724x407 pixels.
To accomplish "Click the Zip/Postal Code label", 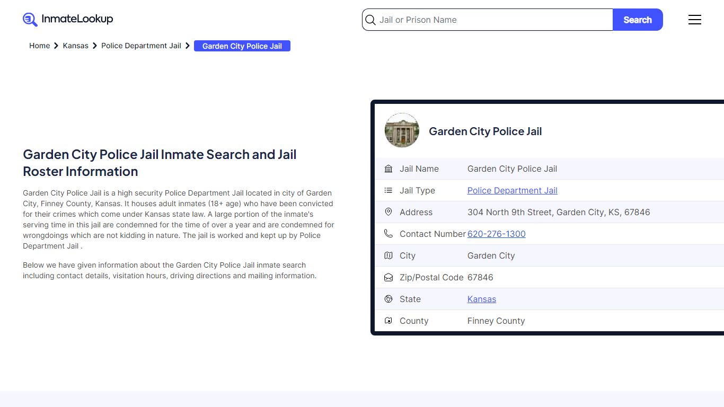I will tap(431, 277).
